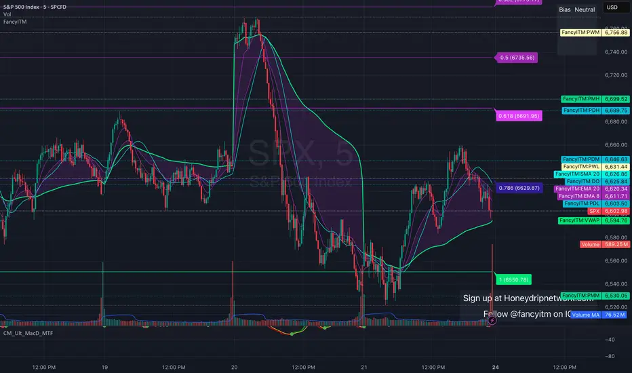
Task: Click the FancyITM:PWL price label
Action: (595, 167)
